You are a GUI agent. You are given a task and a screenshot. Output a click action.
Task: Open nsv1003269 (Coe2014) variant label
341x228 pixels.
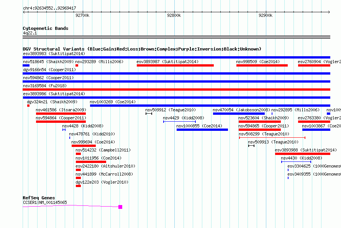(113, 102)
